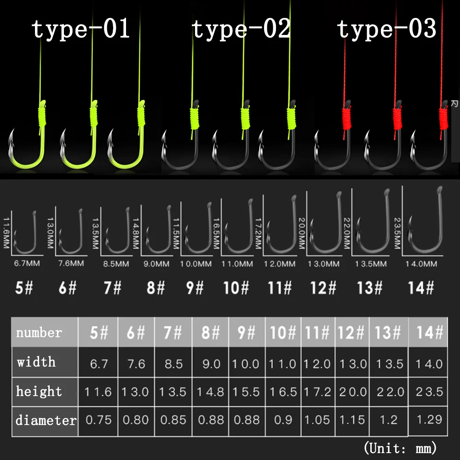Click the 14.0MM width label under the diagram
The image size is (460, 460).
421,264
